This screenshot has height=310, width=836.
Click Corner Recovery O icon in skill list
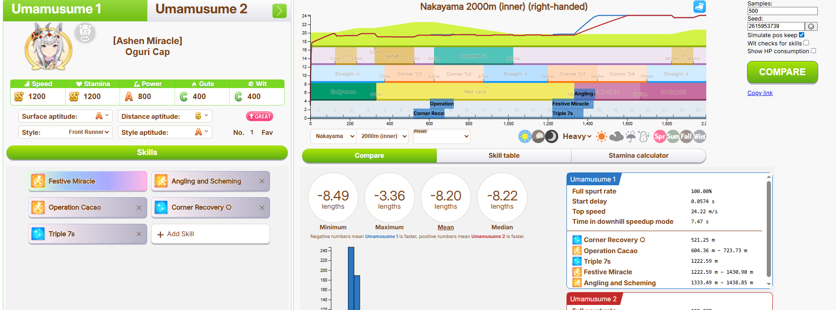coord(161,207)
